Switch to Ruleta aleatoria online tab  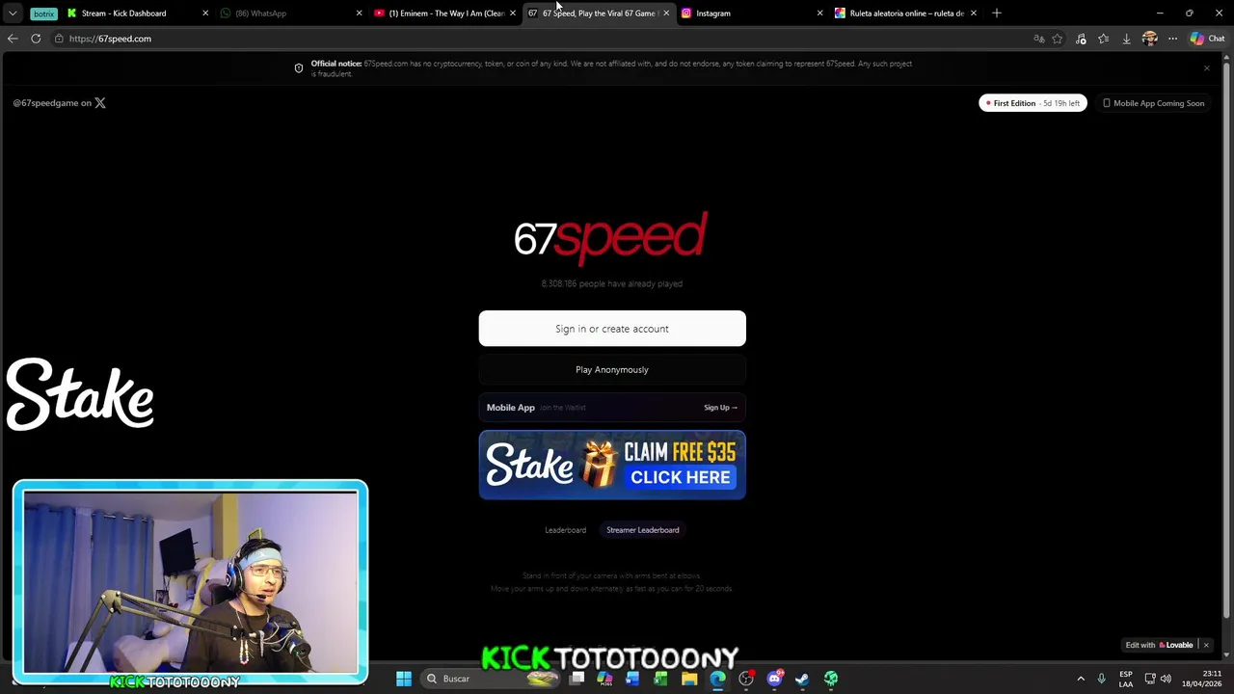(906, 13)
